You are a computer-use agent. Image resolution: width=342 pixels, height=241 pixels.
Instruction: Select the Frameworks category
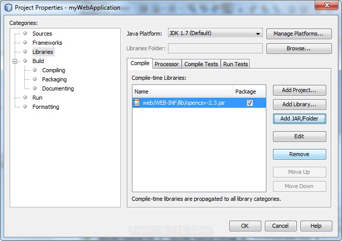[47, 43]
